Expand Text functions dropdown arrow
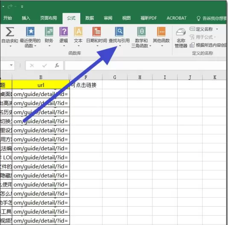This screenshot has width=228, height=225. click(79, 46)
